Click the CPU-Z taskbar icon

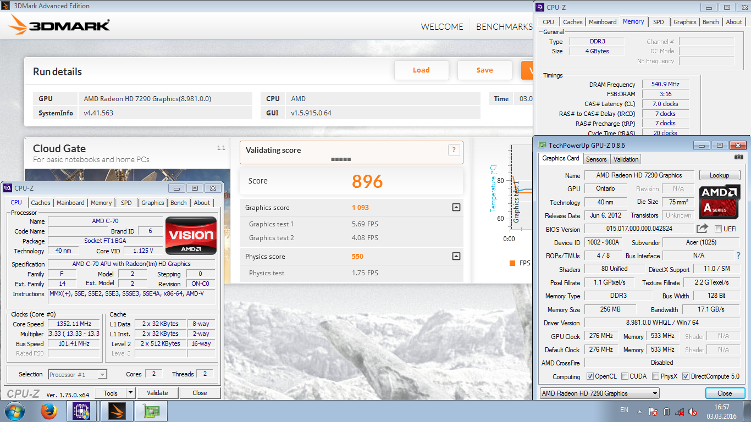(82, 412)
